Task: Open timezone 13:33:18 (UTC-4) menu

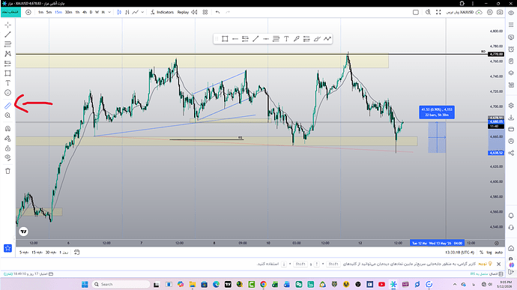Action: point(459,253)
